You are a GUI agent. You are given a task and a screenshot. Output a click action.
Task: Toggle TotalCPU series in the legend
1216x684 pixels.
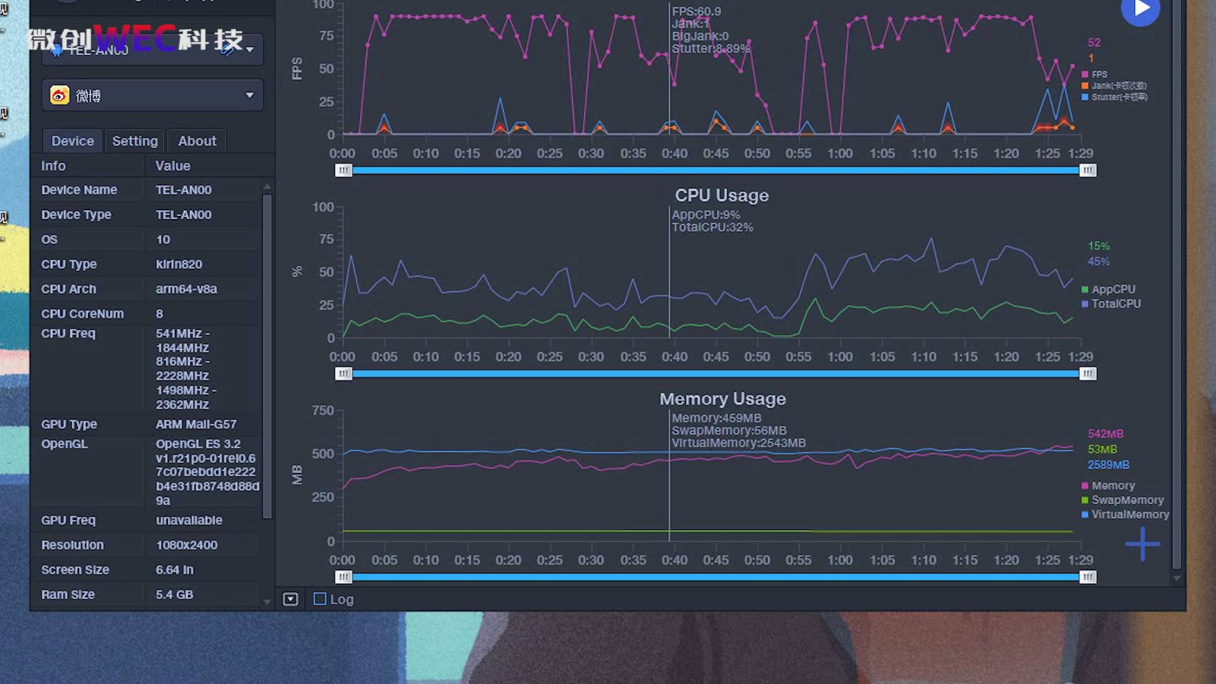(1111, 304)
